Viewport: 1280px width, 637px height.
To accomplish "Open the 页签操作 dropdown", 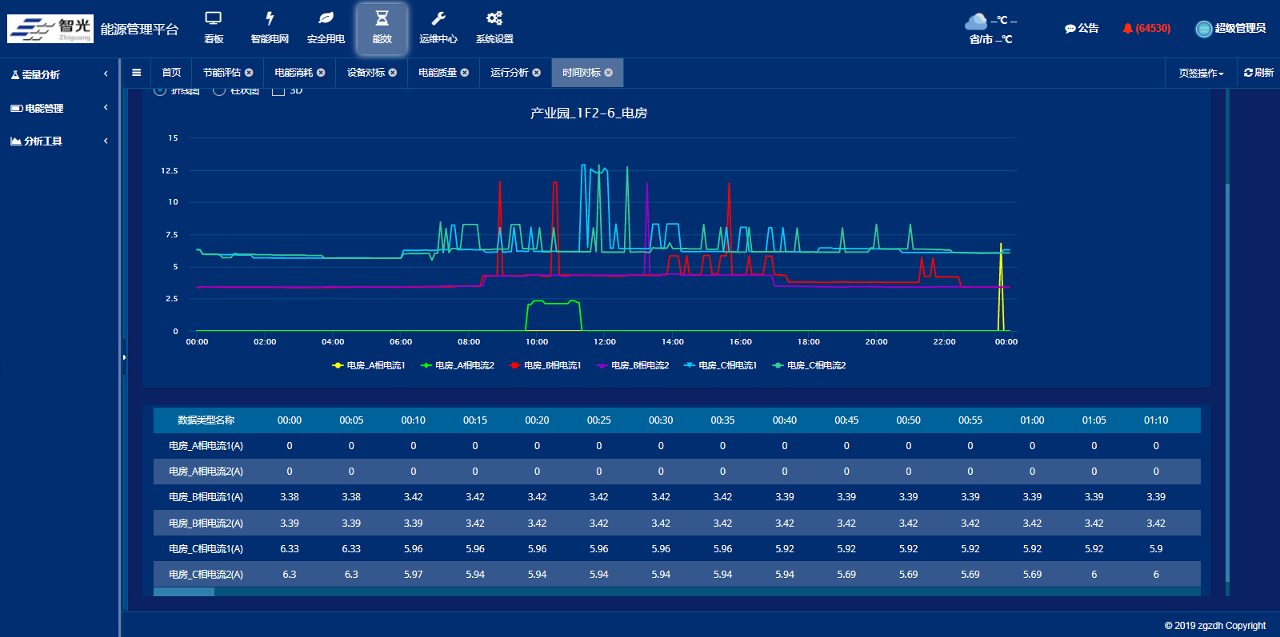I will [x=1201, y=73].
